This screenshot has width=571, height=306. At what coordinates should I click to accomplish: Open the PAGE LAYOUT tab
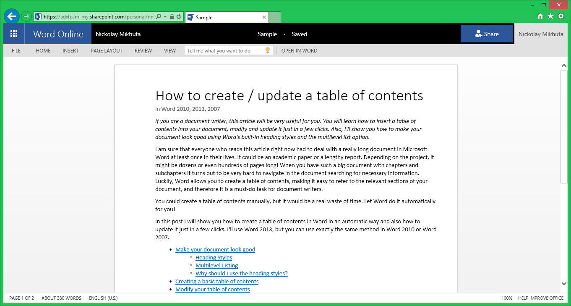pos(107,50)
